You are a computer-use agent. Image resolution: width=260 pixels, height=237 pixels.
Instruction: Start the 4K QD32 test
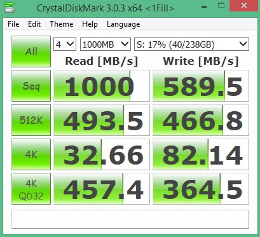[31, 189]
